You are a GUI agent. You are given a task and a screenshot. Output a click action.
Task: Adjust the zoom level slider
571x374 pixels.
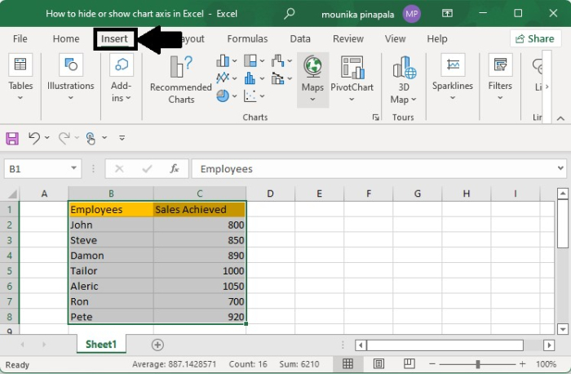[478, 364]
